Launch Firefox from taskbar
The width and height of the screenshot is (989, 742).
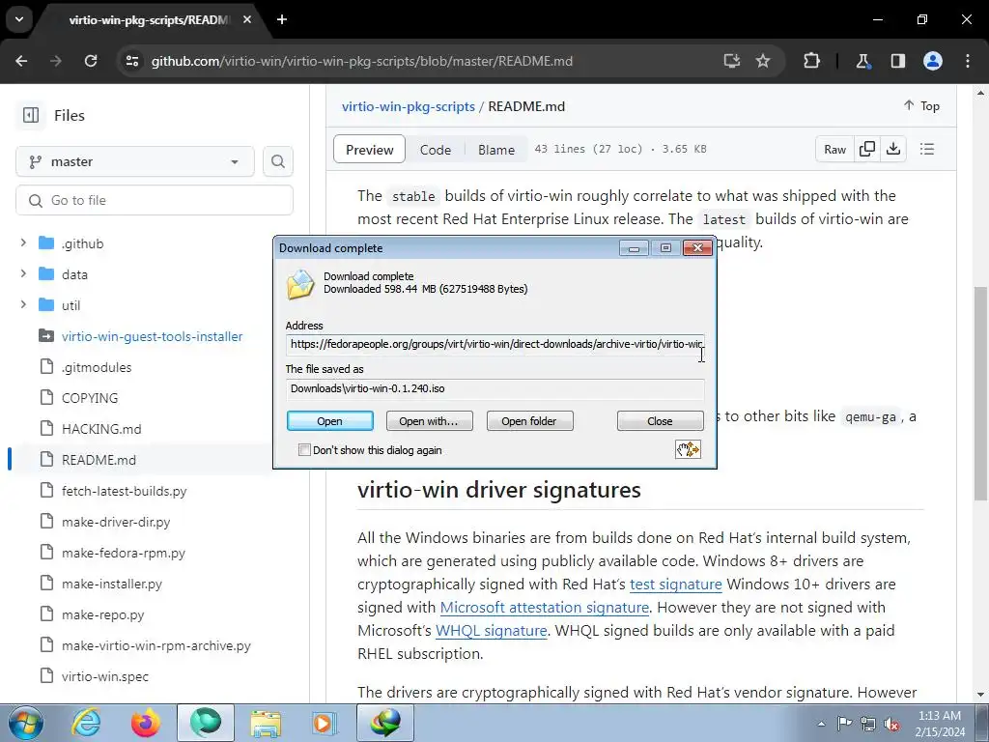(x=145, y=723)
